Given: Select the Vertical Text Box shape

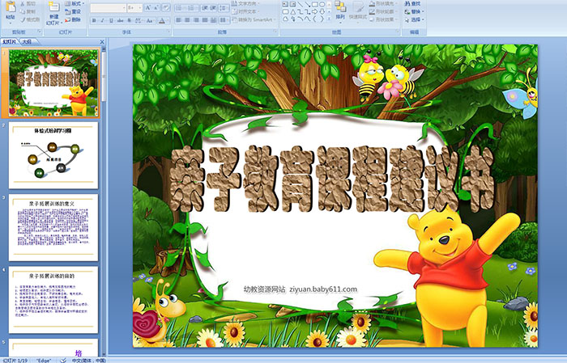Looking at the screenshot, I should click(x=292, y=4).
